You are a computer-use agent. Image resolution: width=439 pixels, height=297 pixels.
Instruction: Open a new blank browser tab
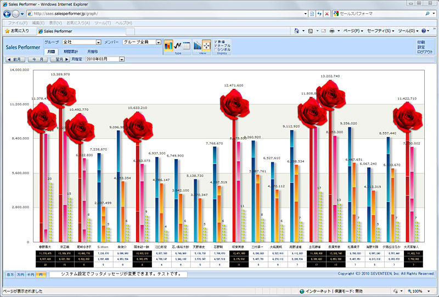point(130,31)
